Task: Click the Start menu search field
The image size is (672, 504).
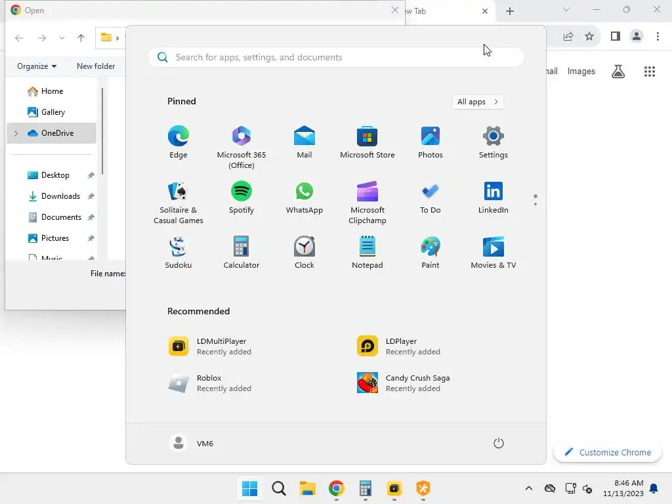Action: tap(335, 57)
